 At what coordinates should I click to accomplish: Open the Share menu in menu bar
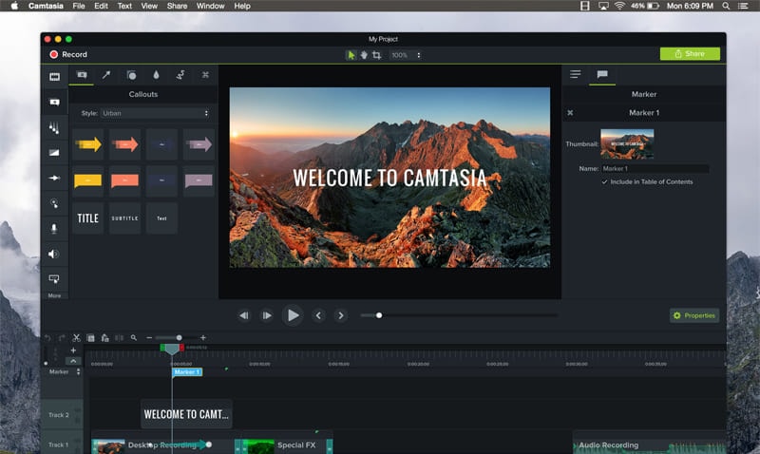(177, 6)
